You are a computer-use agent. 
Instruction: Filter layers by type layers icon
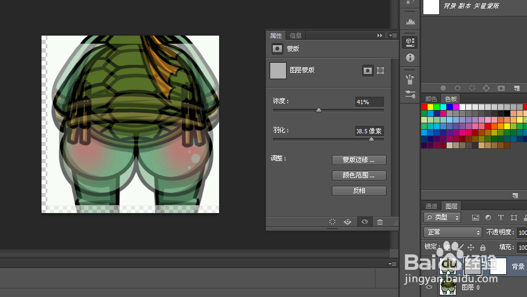click(x=501, y=218)
